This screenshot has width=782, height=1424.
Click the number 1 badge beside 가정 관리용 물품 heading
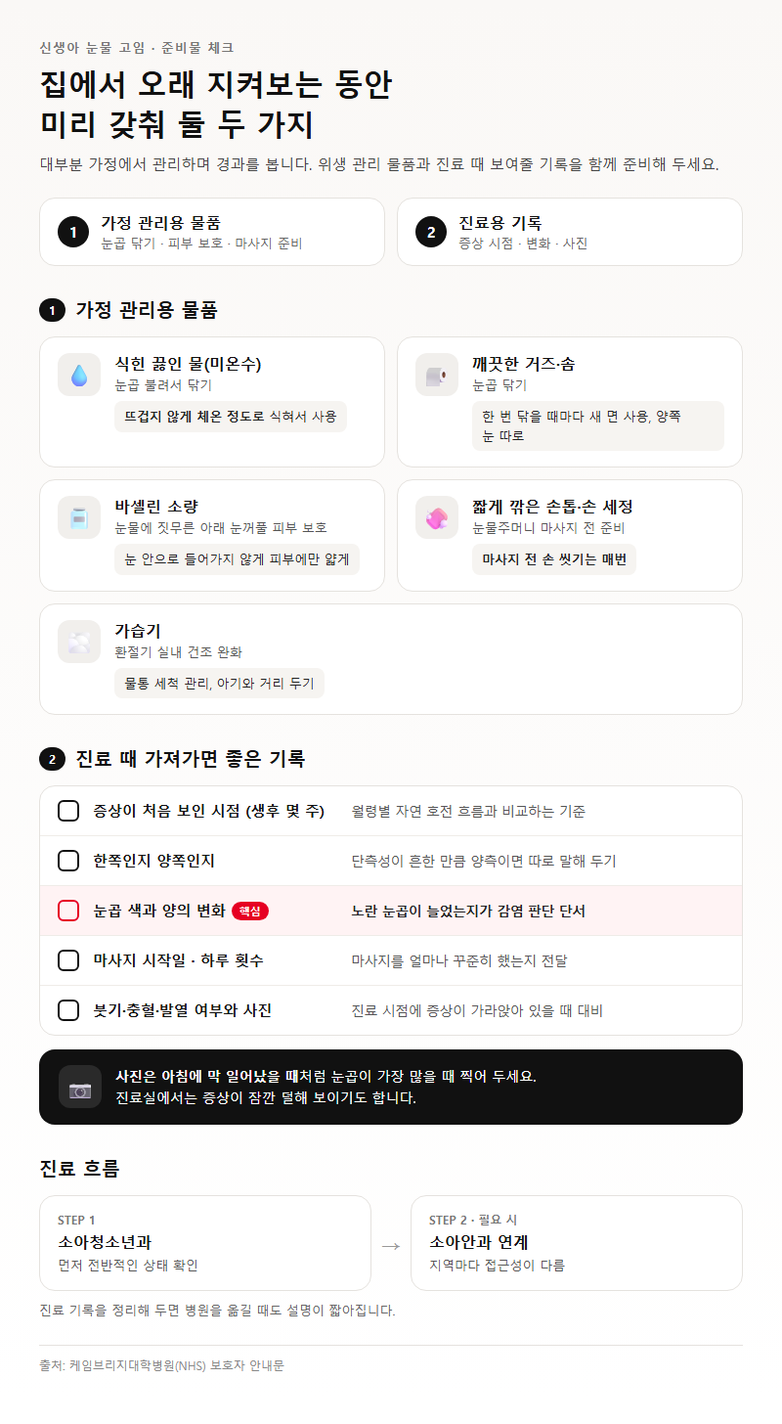click(x=52, y=311)
